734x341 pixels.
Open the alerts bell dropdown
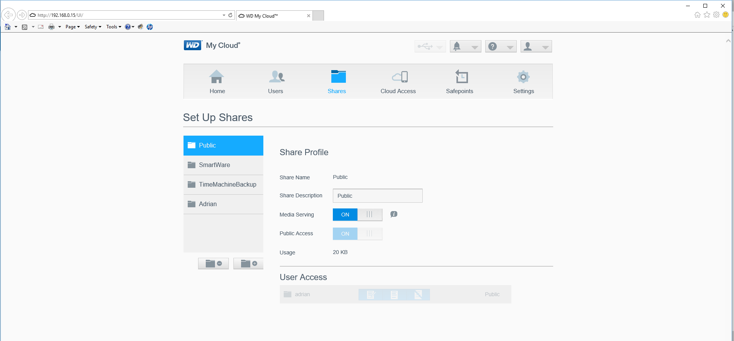[x=465, y=46]
